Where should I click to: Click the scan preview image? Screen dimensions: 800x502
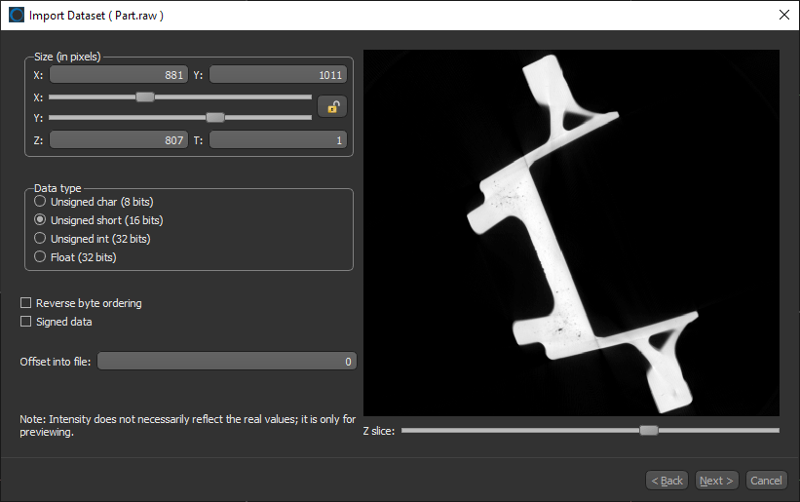click(x=571, y=233)
